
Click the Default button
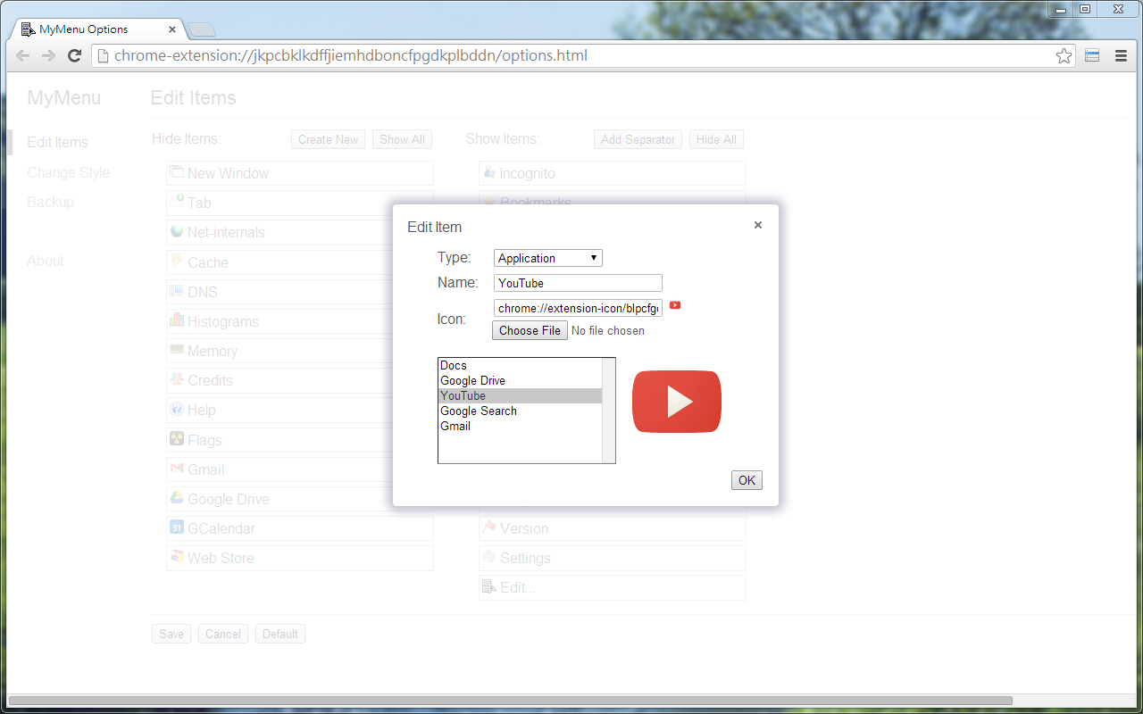[x=280, y=634]
